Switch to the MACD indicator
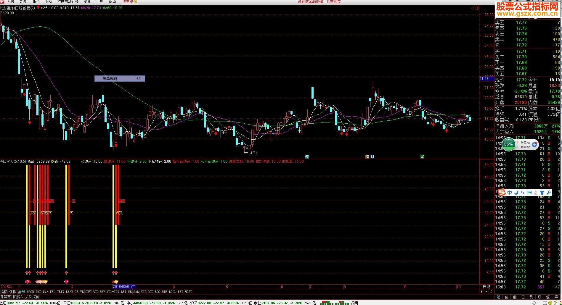Viewport: 562px width, 305px height. tap(30, 292)
